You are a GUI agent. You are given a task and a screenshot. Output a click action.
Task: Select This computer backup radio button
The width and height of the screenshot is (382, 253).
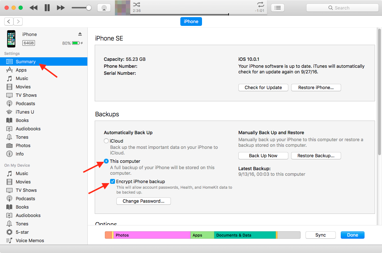(106, 161)
